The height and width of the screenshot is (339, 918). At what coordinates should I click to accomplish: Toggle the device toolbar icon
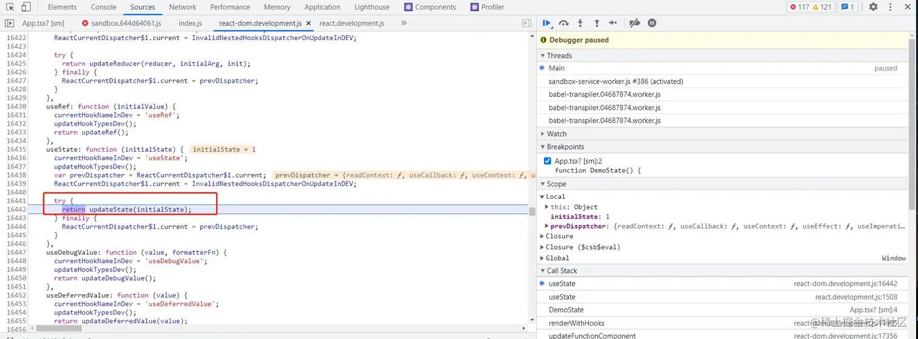[25, 7]
